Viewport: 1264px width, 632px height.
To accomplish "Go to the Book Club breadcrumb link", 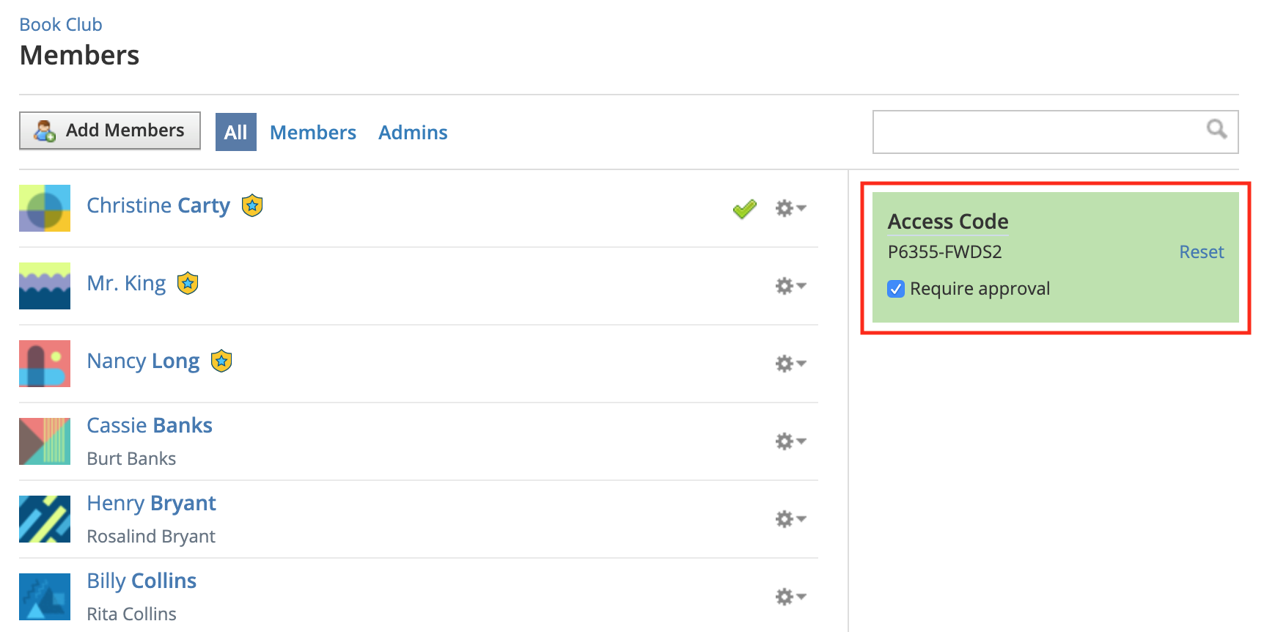I will click(61, 25).
